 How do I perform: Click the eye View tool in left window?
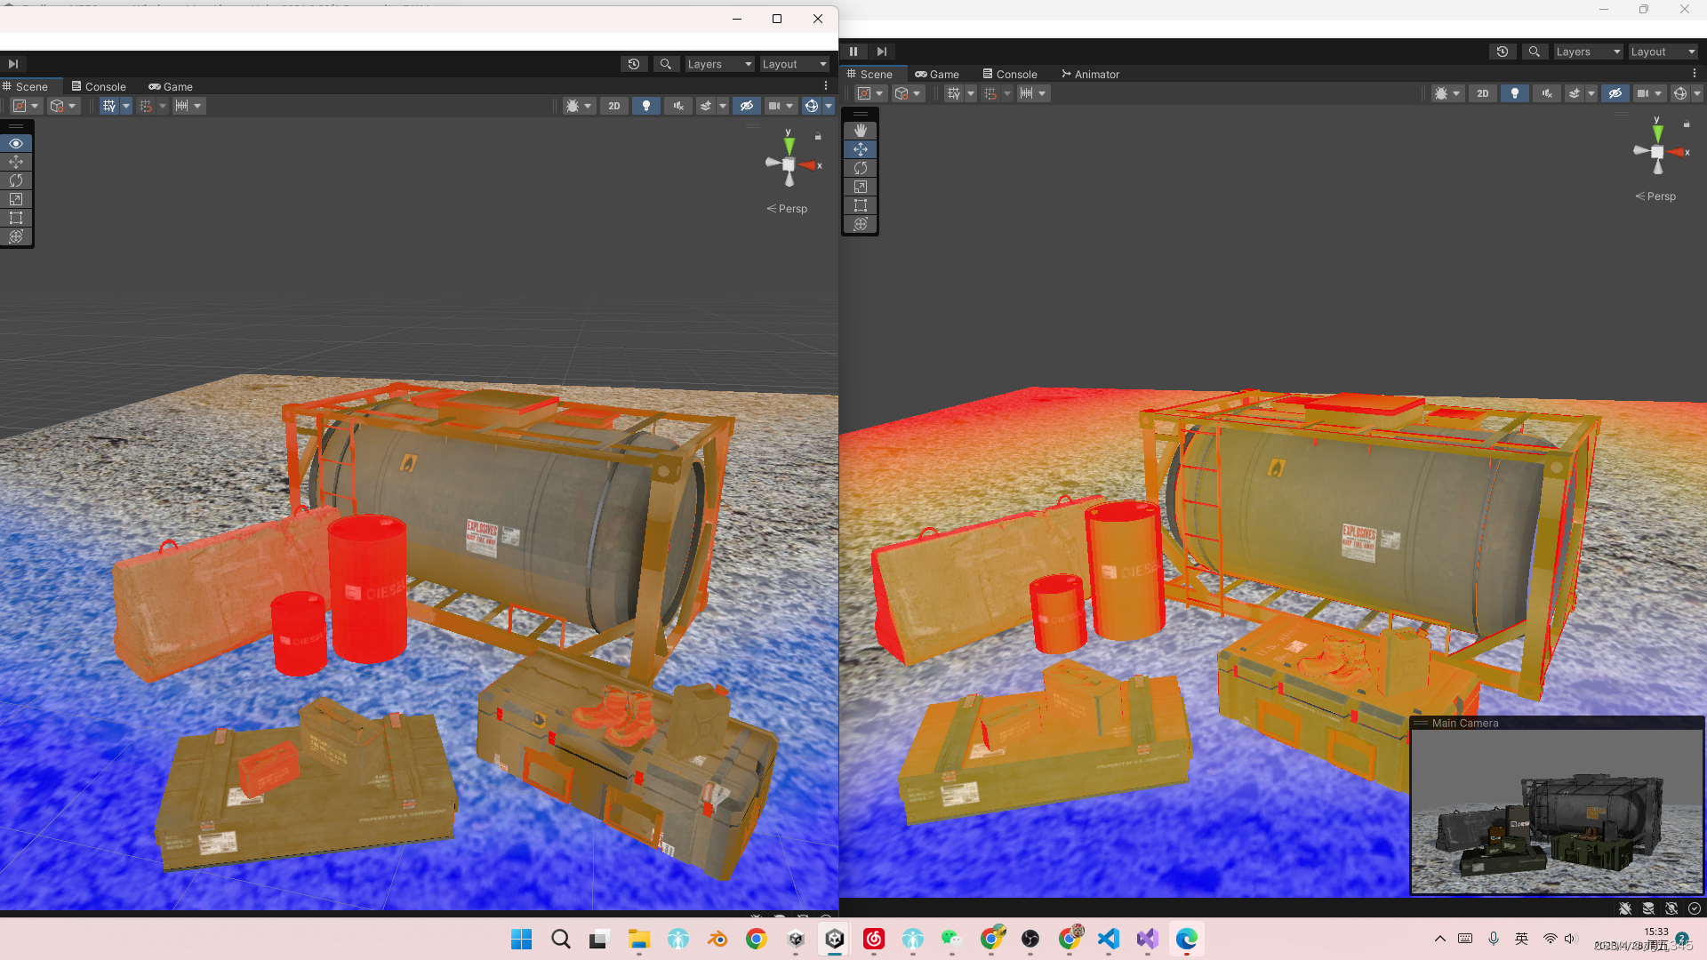point(16,143)
